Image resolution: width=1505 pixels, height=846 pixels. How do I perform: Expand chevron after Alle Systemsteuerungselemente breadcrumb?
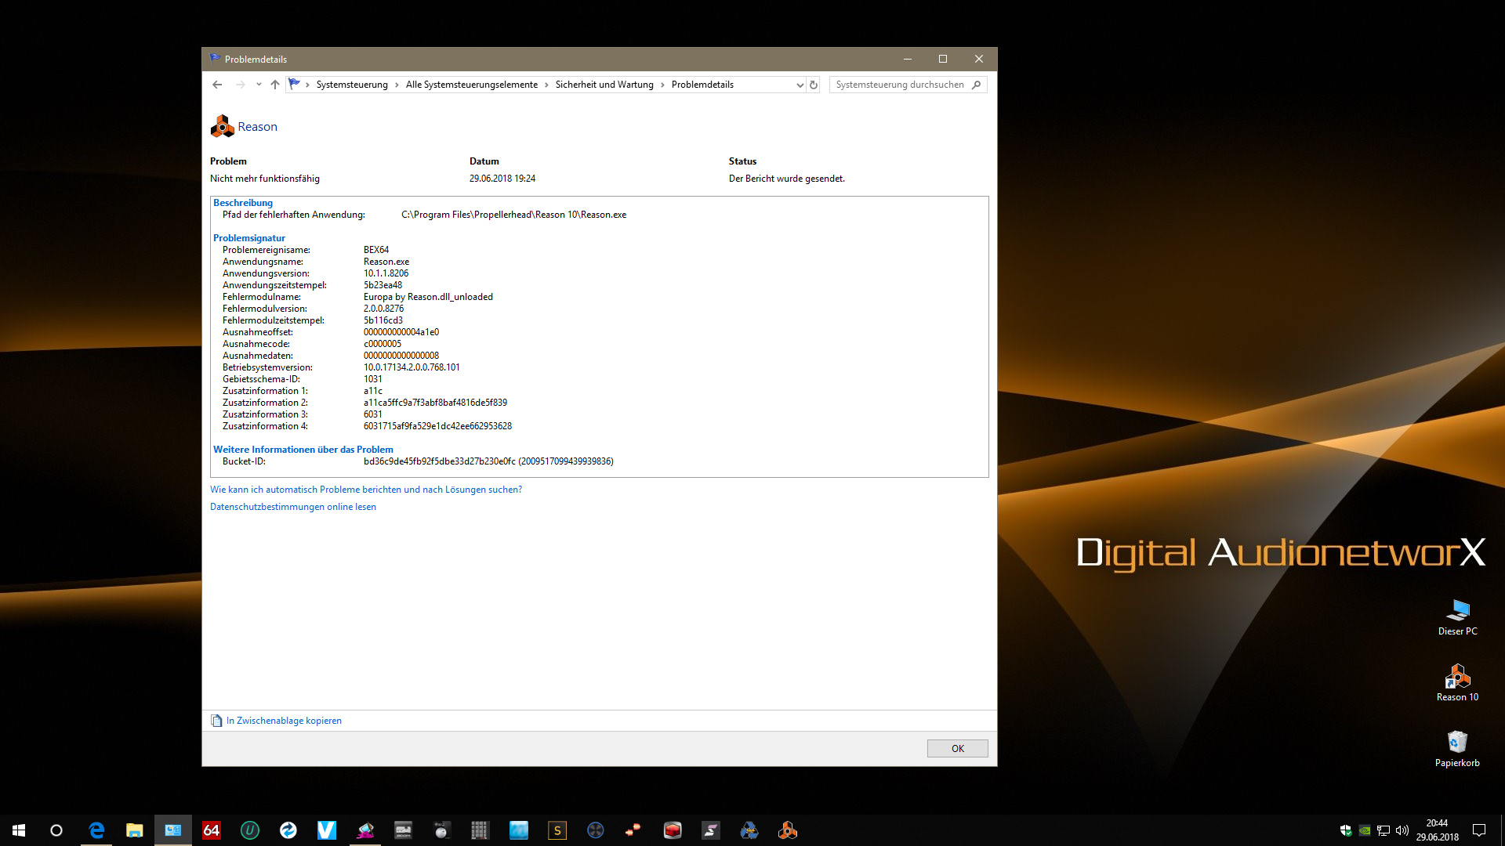click(546, 85)
